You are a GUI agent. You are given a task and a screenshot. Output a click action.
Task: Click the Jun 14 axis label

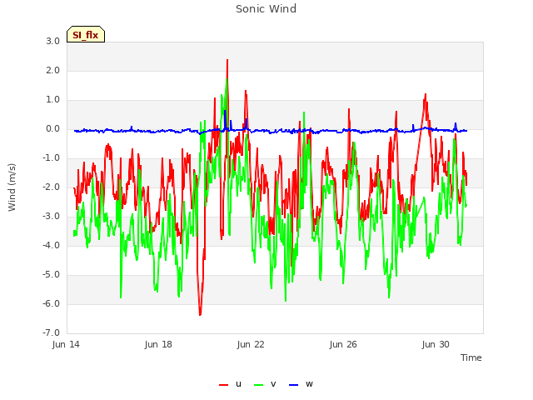tap(66, 344)
